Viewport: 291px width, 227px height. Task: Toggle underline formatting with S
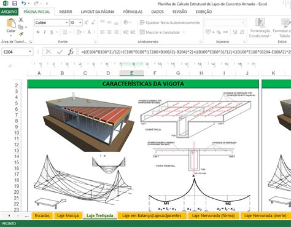pyautogui.click(x=52, y=32)
